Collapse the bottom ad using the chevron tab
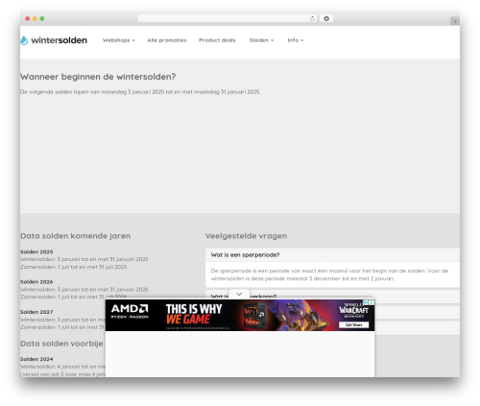 click(239, 294)
